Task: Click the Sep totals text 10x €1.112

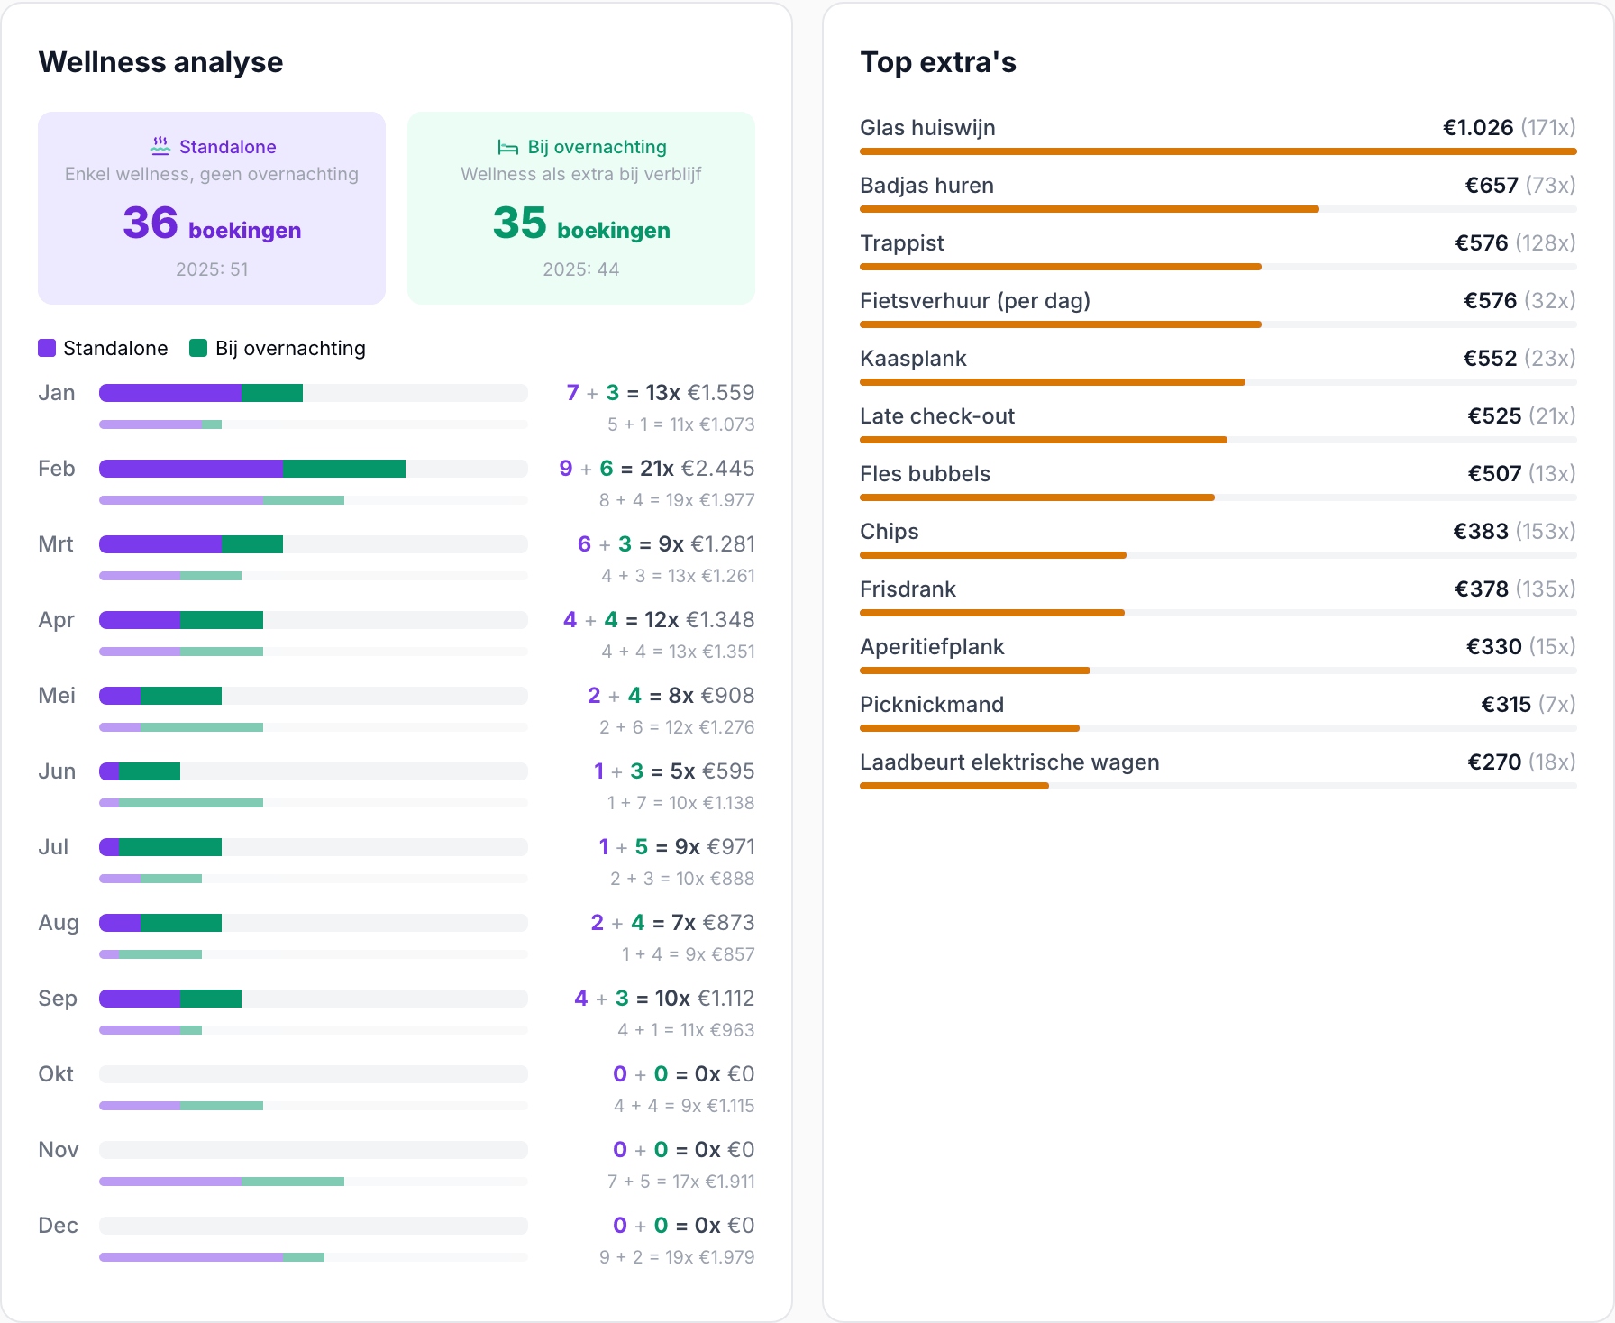Action: (x=705, y=999)
